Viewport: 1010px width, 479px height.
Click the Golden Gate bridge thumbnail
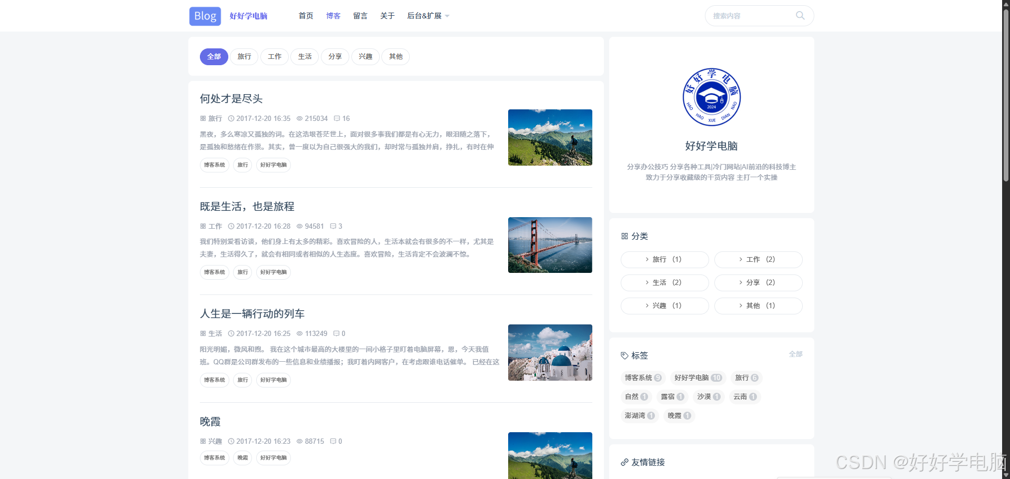point(550,245)
